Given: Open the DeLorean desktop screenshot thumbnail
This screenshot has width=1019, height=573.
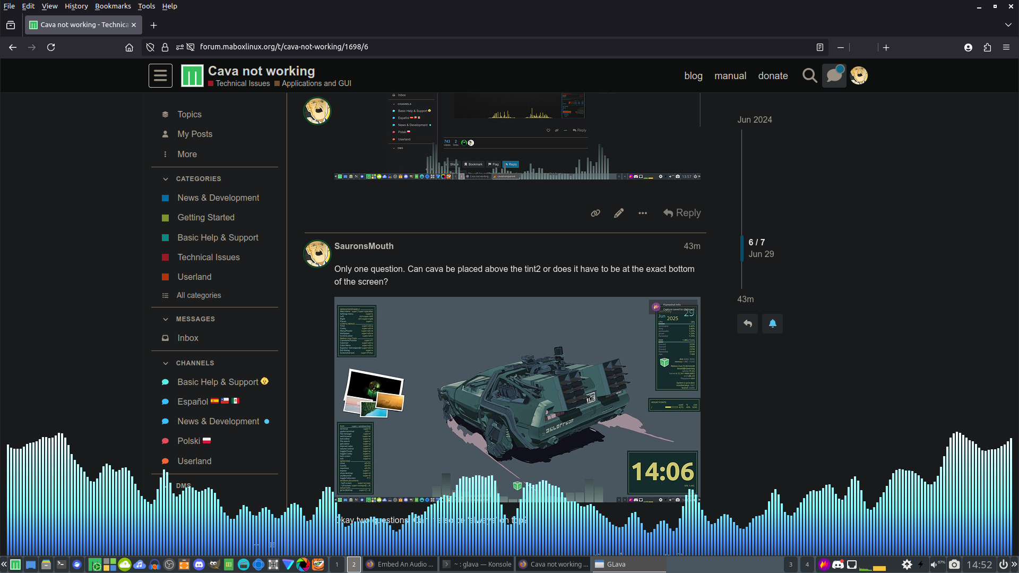Looking at the screenshot, I should tap(517, 399).
